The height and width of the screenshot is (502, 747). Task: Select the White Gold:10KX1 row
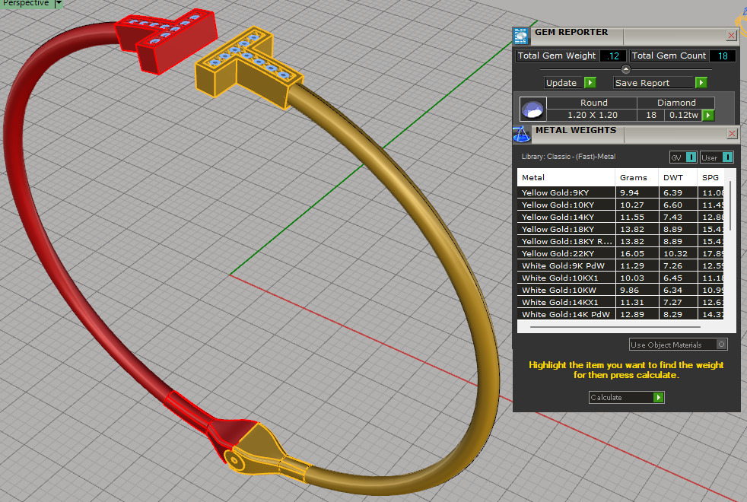point(621,278)
